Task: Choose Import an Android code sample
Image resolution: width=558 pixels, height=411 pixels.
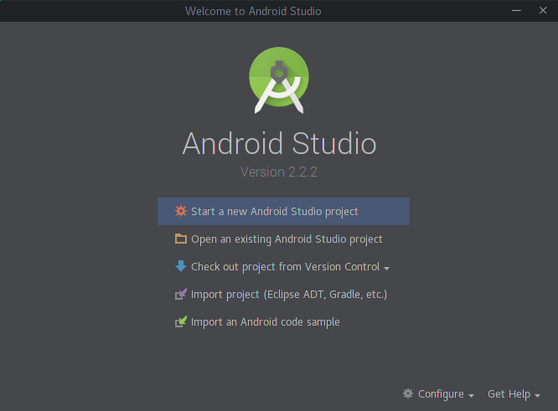Action: (283, 321)
